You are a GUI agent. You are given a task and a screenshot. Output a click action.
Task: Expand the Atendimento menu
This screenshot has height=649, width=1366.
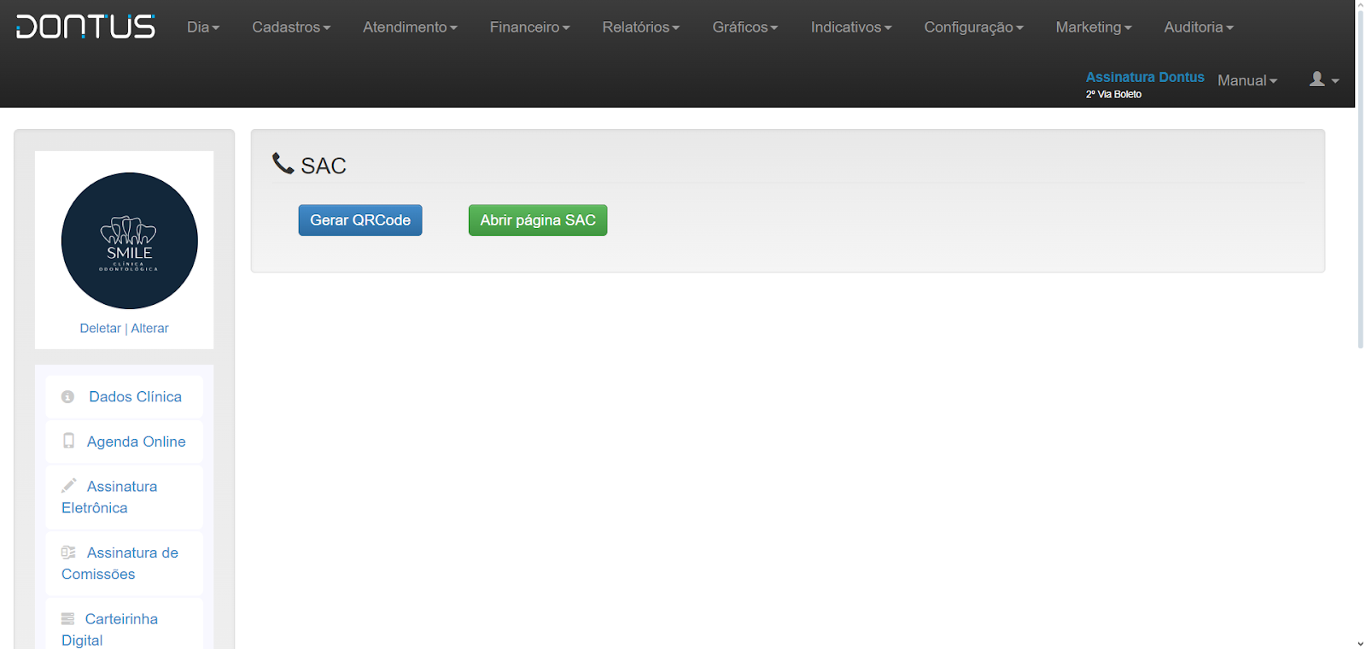pyautogui.click(x=410, y=27)
